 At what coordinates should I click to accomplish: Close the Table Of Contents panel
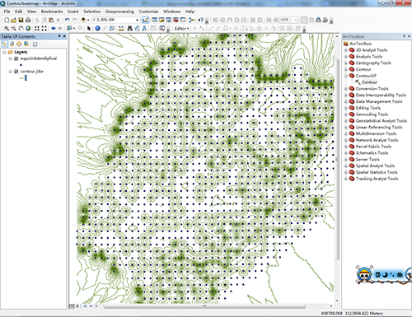pos(64,36)
